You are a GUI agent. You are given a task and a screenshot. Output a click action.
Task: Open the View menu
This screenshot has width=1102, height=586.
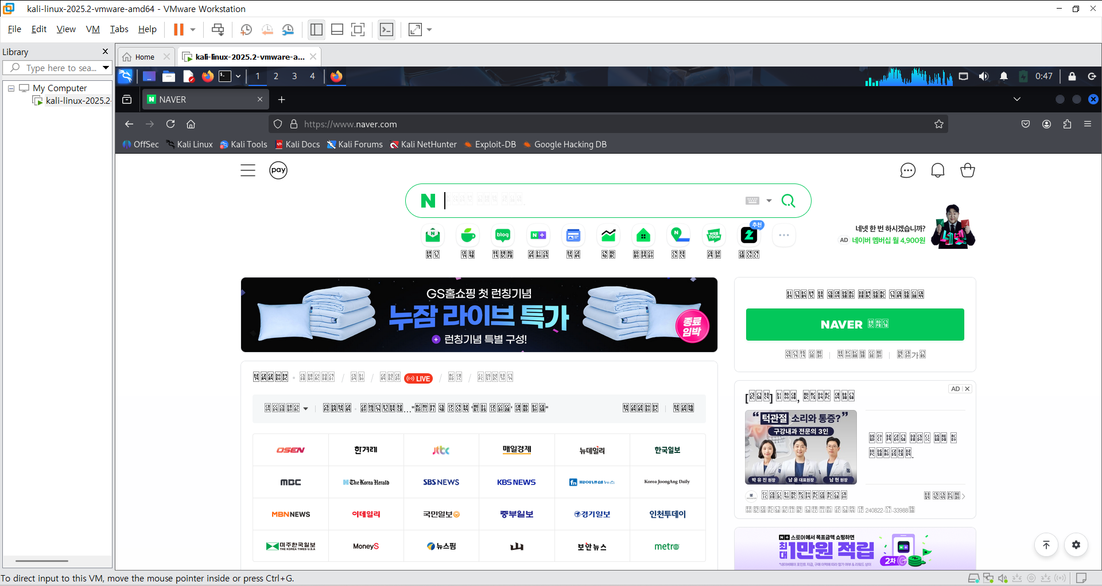[66, 29]
